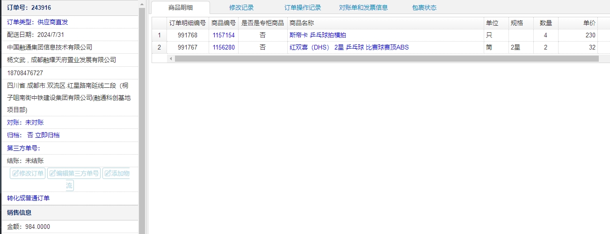
Task: Click the 订单明细编号 column header
Action: [x=187, y=23]
